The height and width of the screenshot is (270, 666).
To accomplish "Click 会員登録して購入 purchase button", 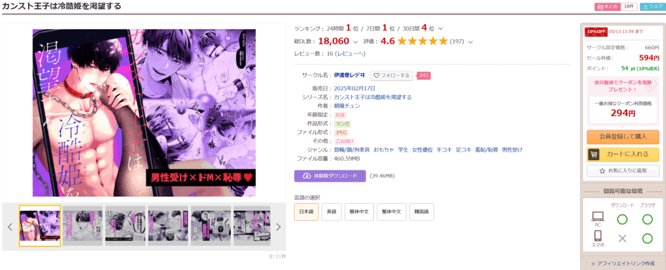I will click(622, 137).
